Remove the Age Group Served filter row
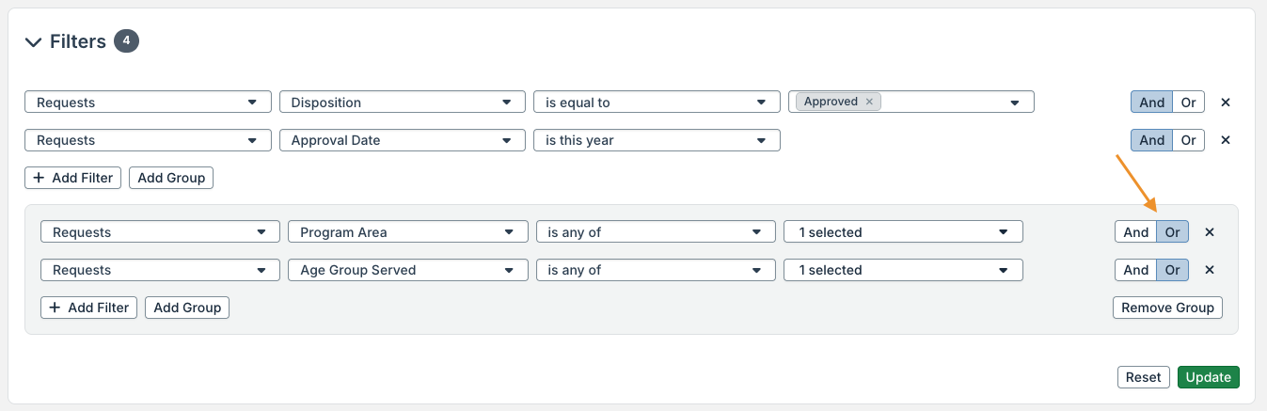 [x=1210, y=270]
